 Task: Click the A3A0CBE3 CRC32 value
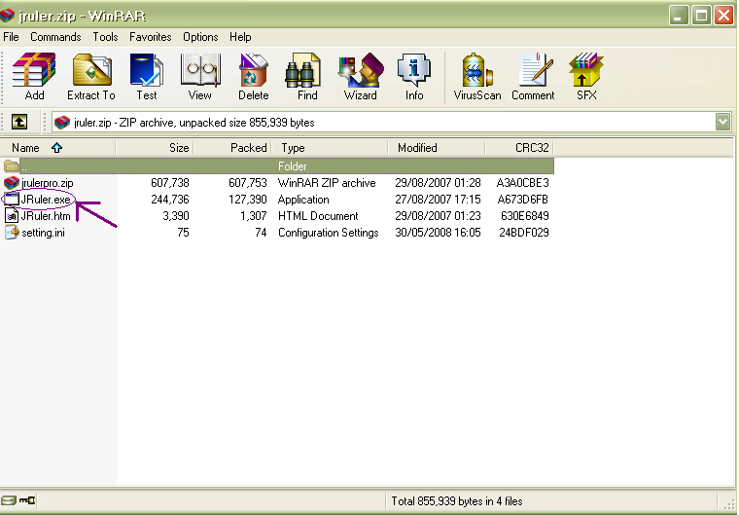coord(523,183)
